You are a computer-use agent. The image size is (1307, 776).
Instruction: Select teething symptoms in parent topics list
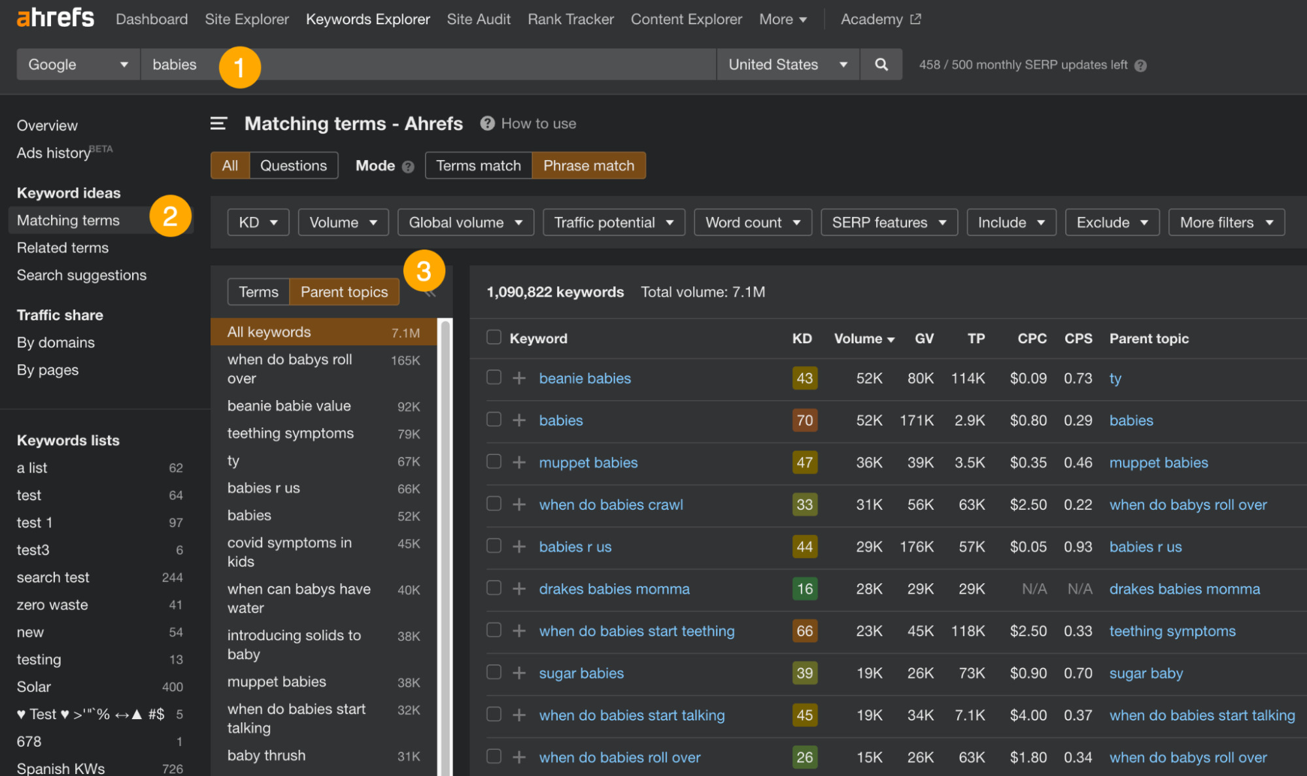pyautogui.click(x=323, y=433)
